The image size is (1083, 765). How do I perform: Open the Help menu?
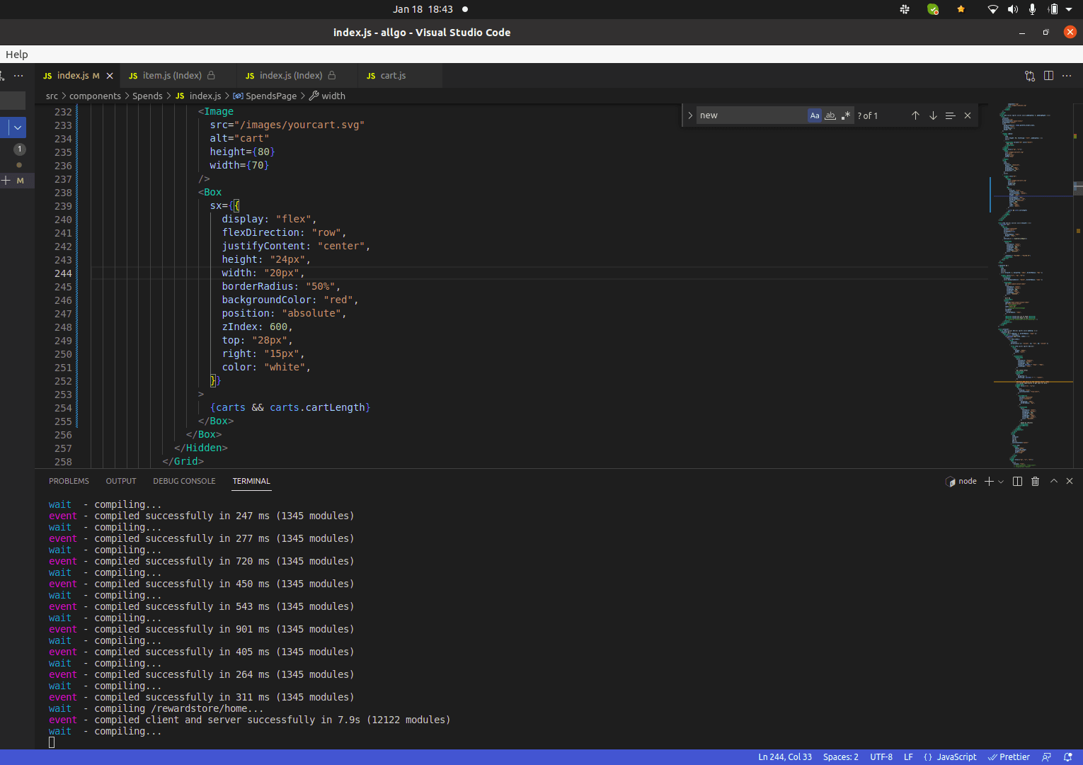click(x=17, y=55)
